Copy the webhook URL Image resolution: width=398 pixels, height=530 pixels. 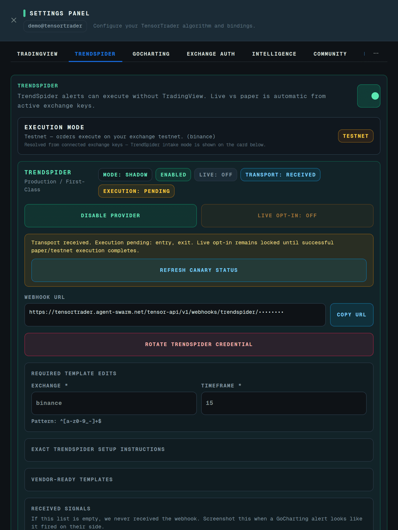pyautogui.click(x=352, y=315)
